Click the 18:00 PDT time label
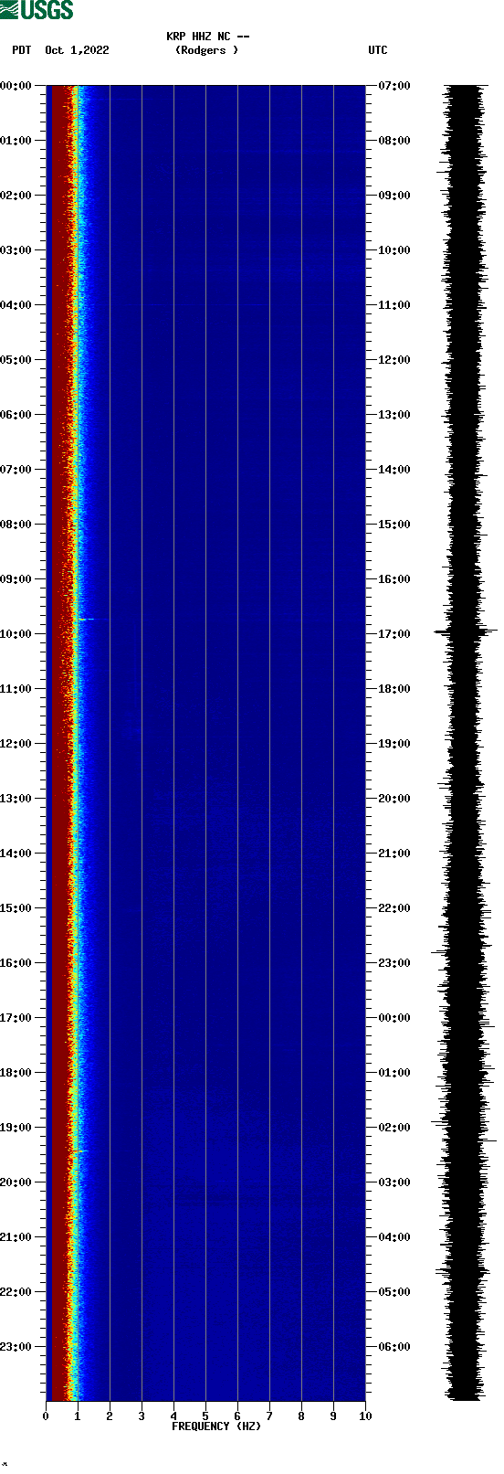 (16, 1073)
